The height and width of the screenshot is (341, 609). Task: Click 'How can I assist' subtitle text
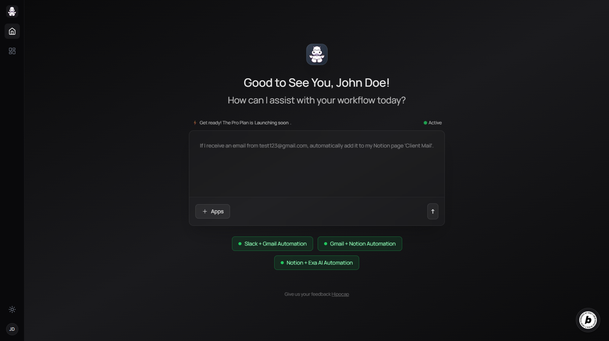[316, 100]
